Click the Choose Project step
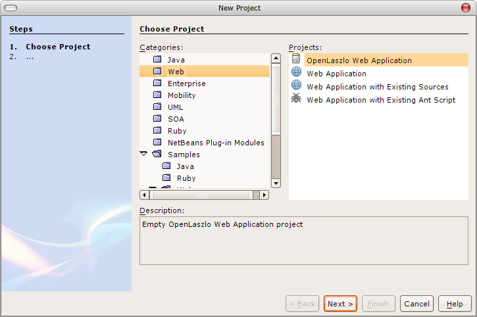 tap(58, 47)
